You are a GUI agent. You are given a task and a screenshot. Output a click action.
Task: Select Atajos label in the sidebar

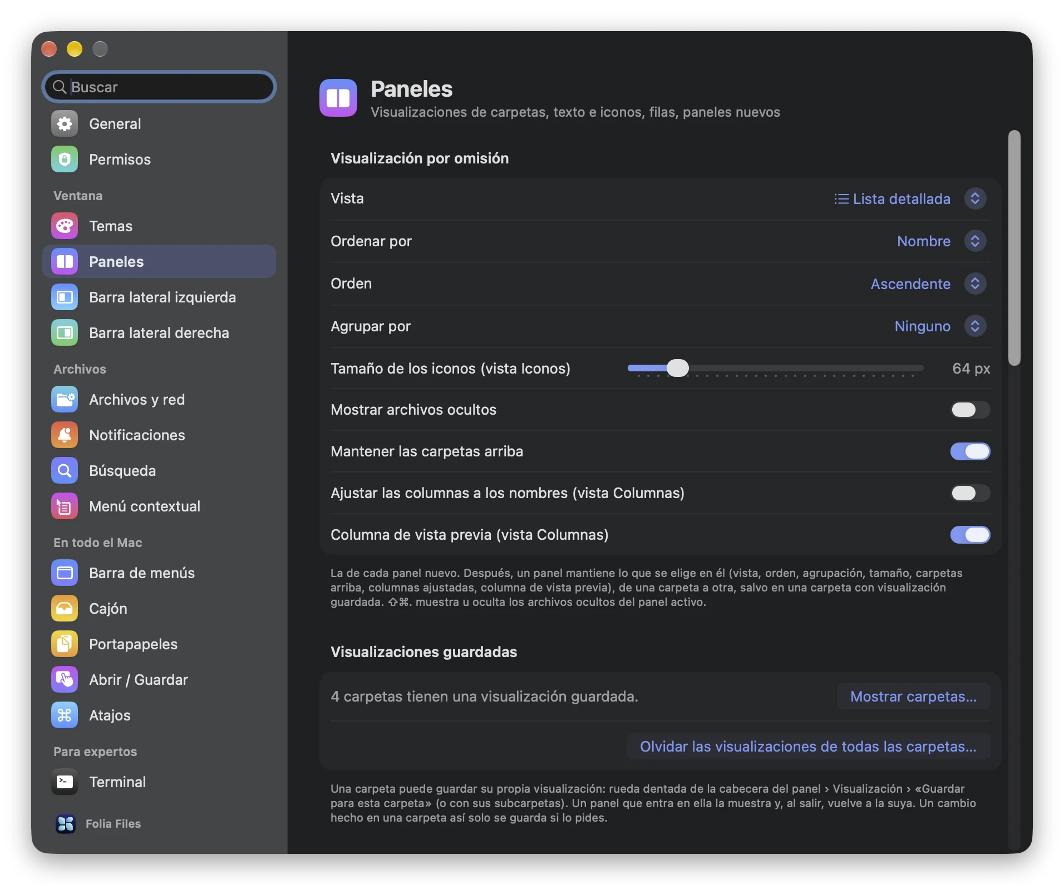(110, 715)
